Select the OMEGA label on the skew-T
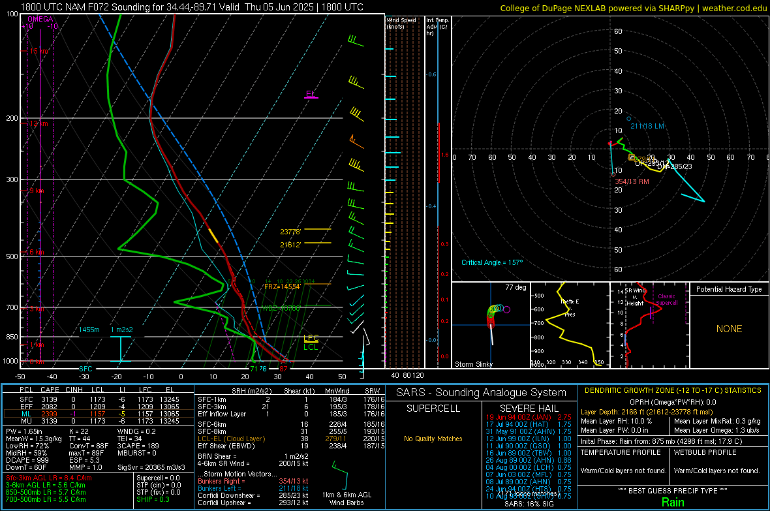770x511 pixels. [x=40, y=19]
